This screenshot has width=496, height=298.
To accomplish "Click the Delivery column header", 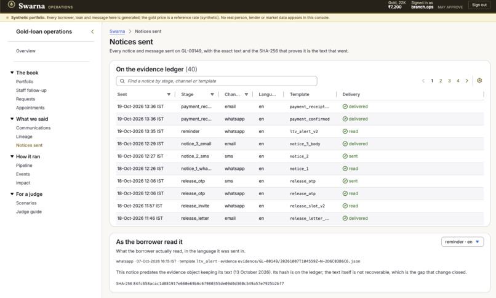I will [x=351, y=94].
